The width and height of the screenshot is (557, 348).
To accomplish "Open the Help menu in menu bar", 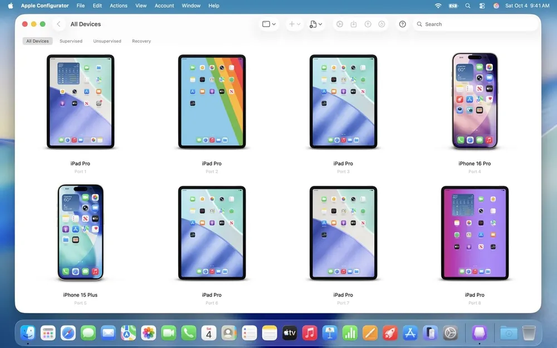I will click(x=214, y=6).
